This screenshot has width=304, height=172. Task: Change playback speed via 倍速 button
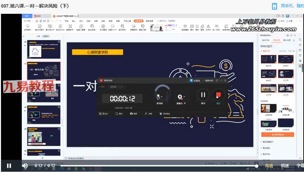[x=285, y=166]
